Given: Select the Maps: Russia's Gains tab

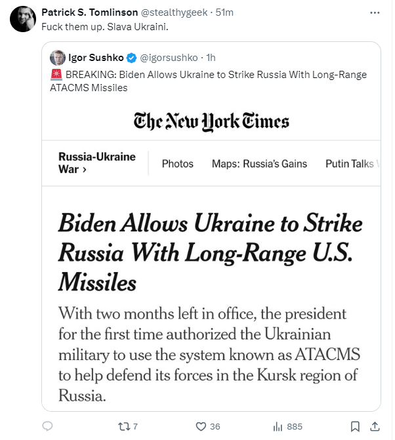Looking at the screenshot, I should click(259, 163).
